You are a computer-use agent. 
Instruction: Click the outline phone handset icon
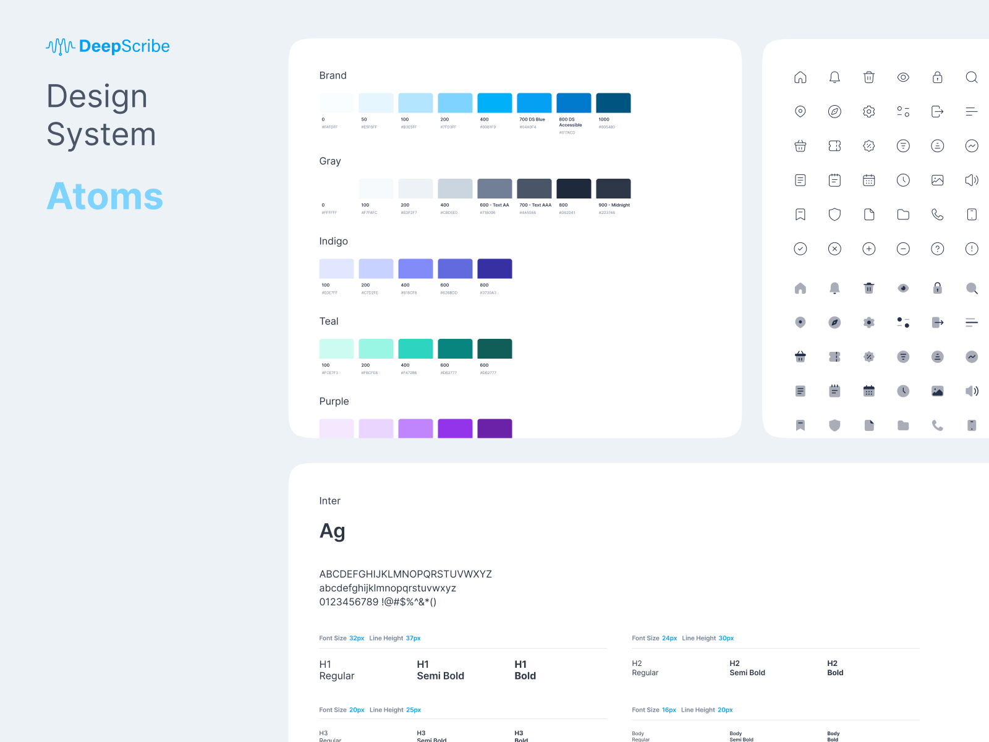point(938,215)
